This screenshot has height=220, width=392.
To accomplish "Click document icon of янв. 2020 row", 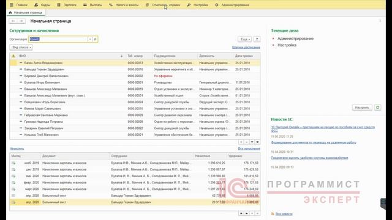I will point(13,176).
